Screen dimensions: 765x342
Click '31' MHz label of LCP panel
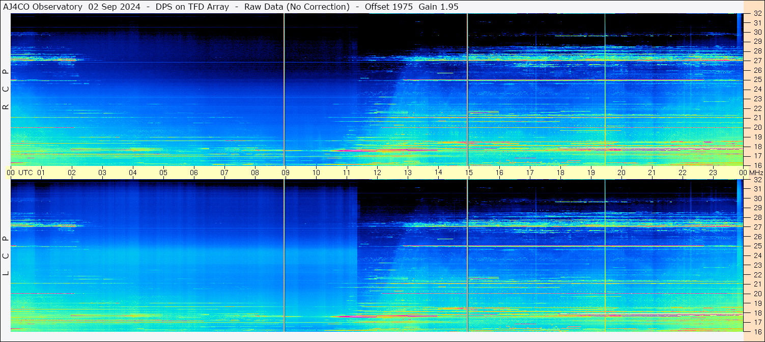click(757, 189)
